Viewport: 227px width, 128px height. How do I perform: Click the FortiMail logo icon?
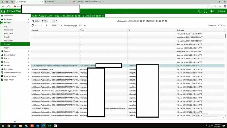coord(3,11)
